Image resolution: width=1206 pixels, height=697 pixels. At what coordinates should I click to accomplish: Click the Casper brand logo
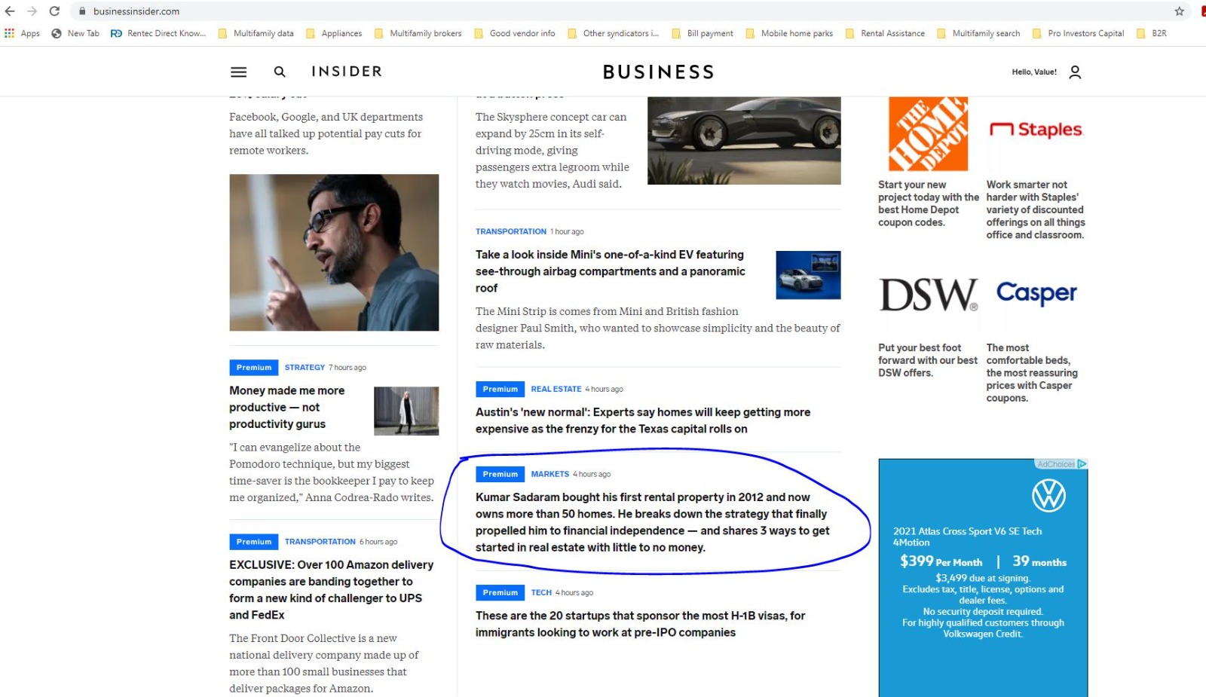click(1036, 294)
